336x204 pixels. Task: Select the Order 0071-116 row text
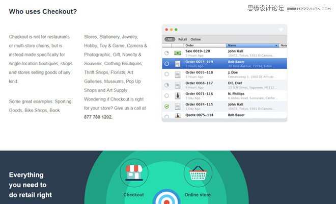tap(199, 94)
